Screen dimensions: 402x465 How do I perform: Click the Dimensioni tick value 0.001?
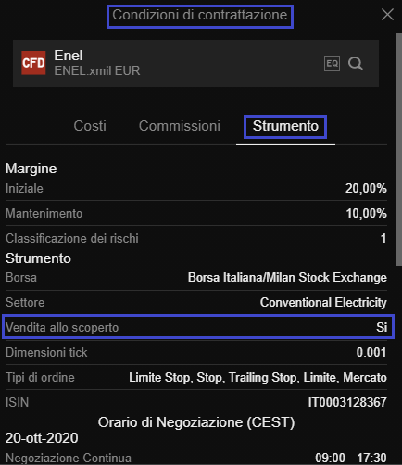371,352
